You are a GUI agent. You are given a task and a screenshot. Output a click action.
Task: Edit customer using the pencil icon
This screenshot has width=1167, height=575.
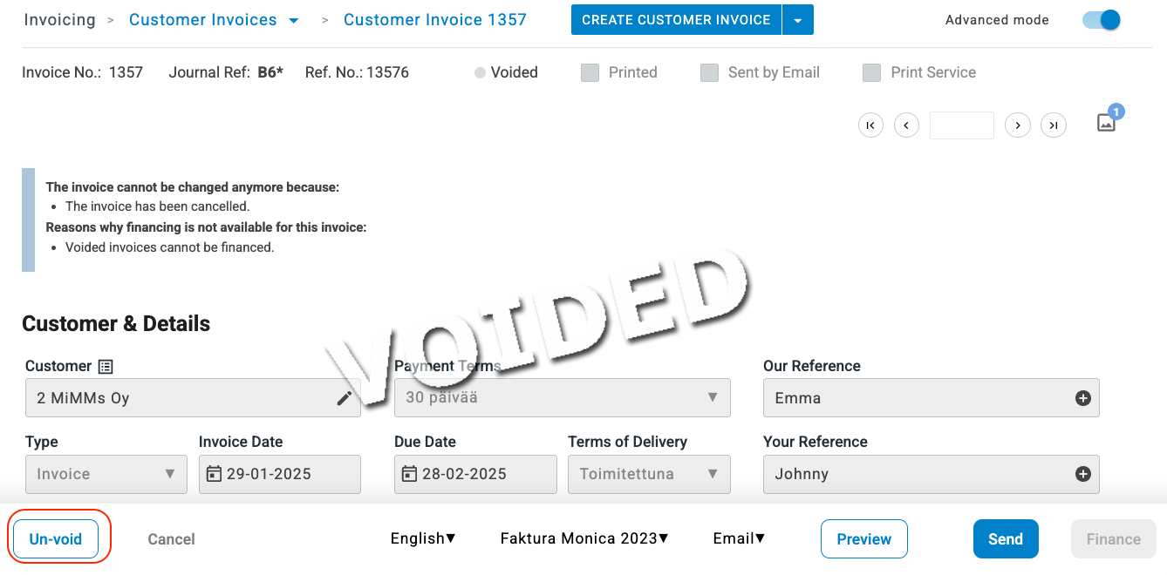coord(345,397)
